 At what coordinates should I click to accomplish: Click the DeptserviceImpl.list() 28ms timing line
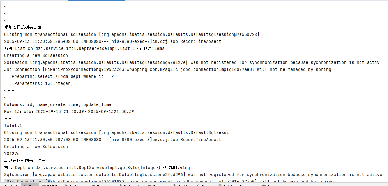[84, 48]
